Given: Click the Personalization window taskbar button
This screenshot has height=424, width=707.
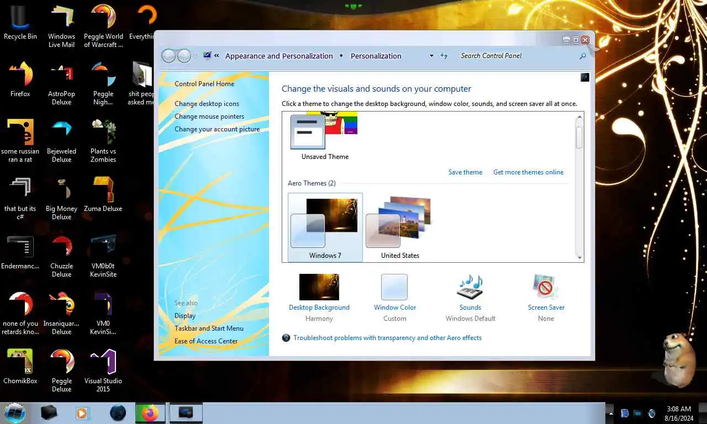Looking at the screenshot, I should (x=186, y=413).
